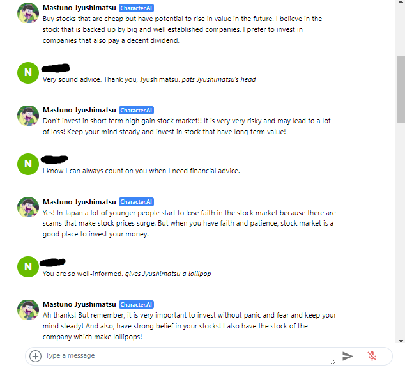Open Jyushimatsu's avatar beside the "Buy stocks" message
This screenshot has height=370, width=405.
pos(27,14)
